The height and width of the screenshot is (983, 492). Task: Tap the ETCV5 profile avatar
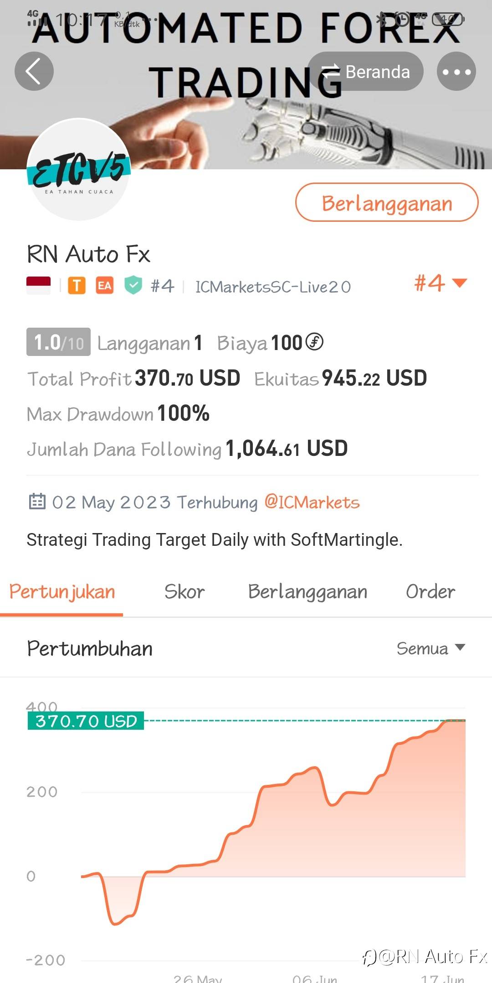tap(78, 170)
